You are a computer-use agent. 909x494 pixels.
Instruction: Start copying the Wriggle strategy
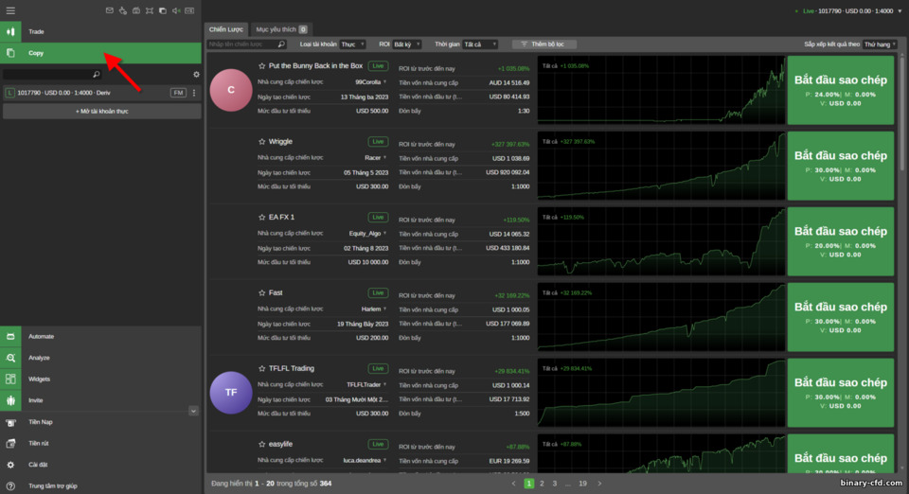tap(841, 166)
